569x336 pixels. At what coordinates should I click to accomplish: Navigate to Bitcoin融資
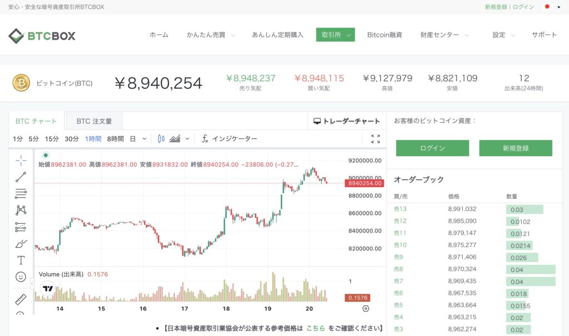tap(385, 35)
